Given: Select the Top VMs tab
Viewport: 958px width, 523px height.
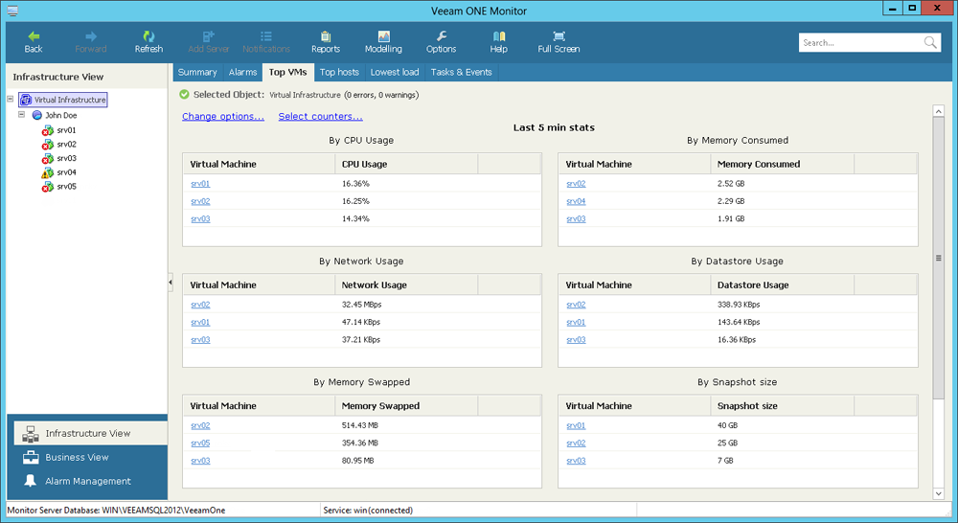Looking at the screenshot, I should (x=287, y=72).
